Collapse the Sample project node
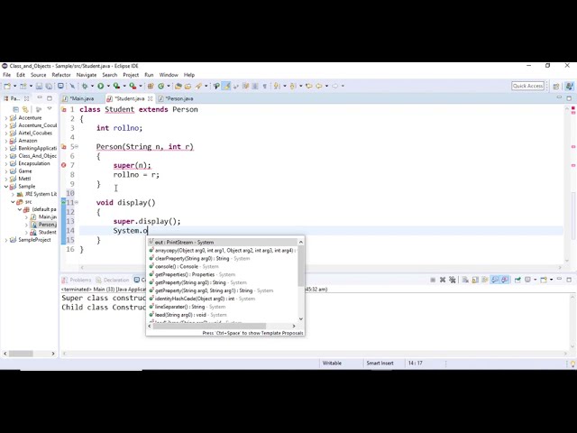Screen dimensions: 577x433 tap(6, 187)
